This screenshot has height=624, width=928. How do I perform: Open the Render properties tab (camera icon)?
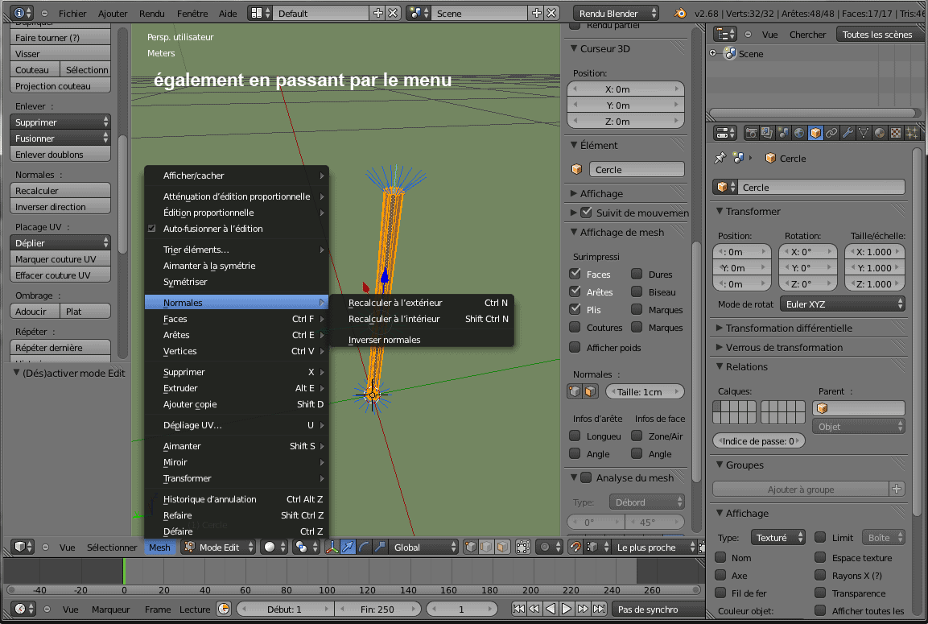pyautogui.click(x=751, y=133)
